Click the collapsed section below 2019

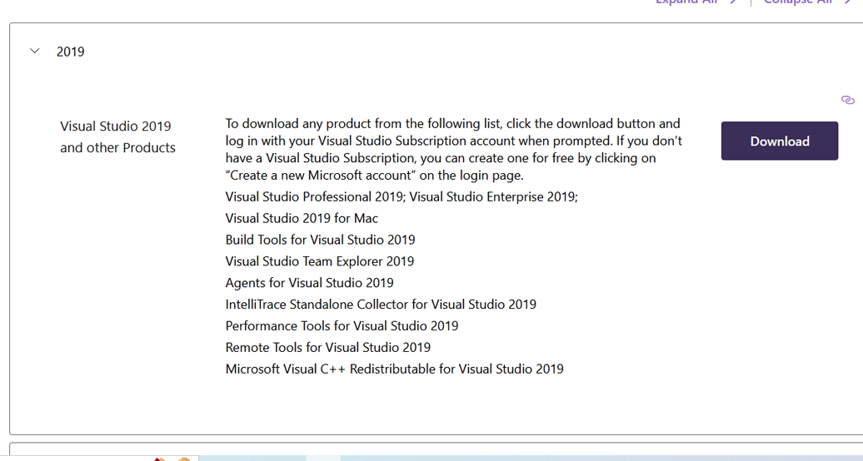(x=433, y=449)
